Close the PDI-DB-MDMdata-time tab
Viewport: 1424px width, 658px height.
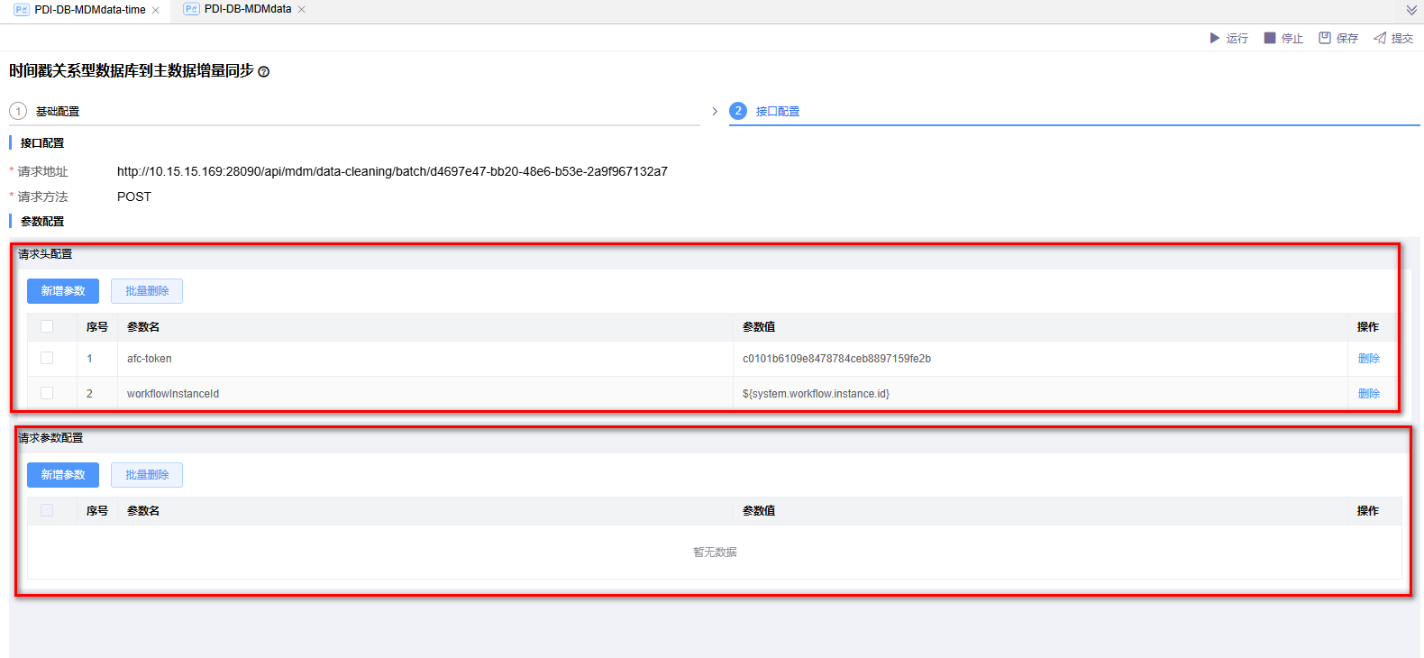(156, 10)
